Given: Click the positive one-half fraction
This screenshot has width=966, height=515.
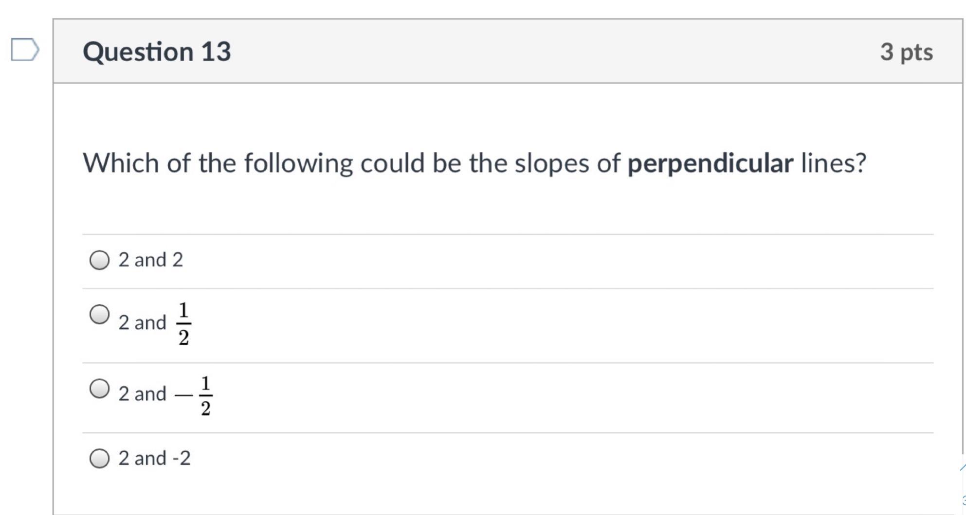Looking at the screenshot, I should pyautogui.click(x=183, y=323).
